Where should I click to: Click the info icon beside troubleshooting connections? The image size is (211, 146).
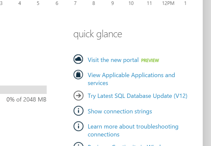tap(78, 126)
